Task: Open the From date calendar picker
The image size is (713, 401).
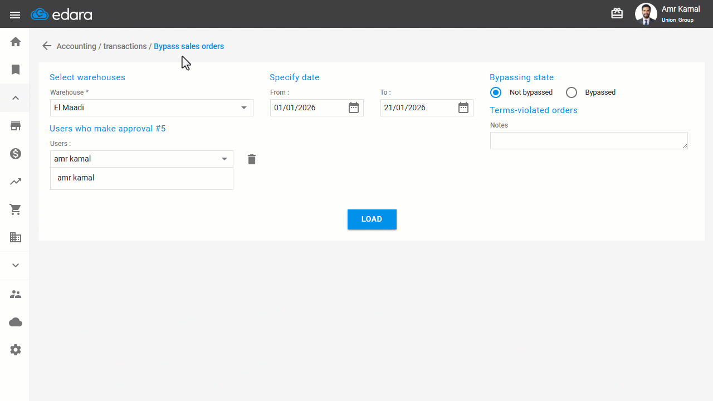Action: coord(354,107)
